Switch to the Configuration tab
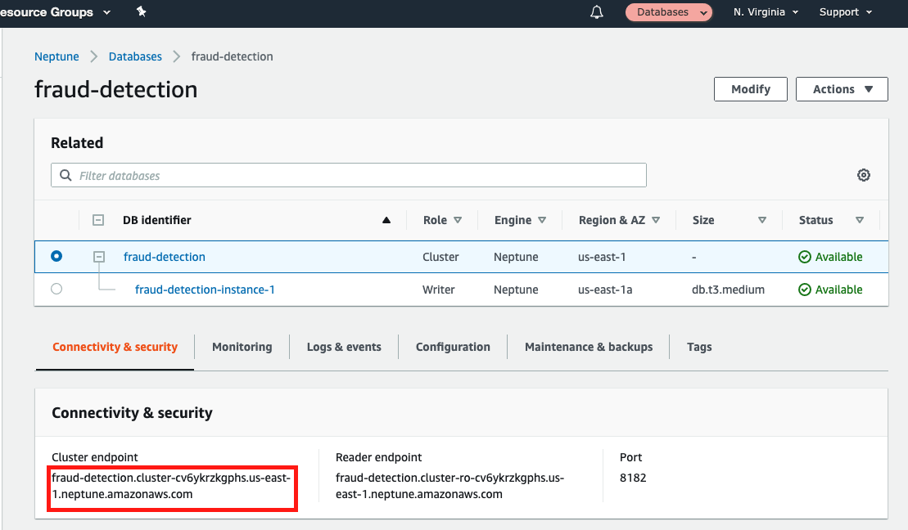 coord(453,347)
